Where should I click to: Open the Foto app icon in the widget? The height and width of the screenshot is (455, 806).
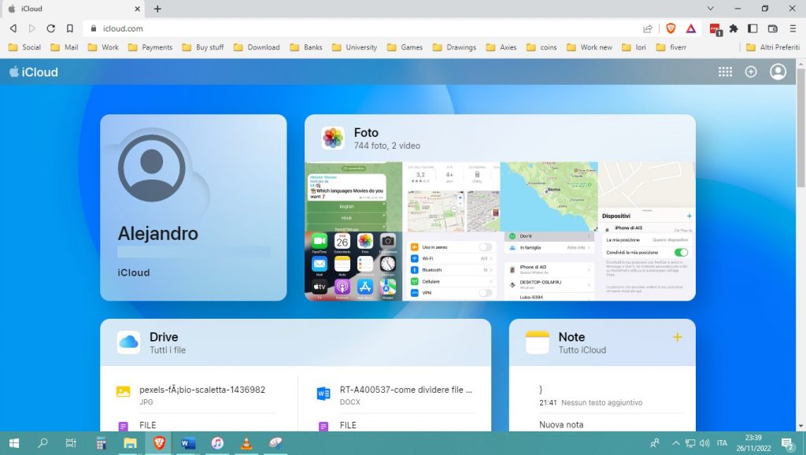332,137
